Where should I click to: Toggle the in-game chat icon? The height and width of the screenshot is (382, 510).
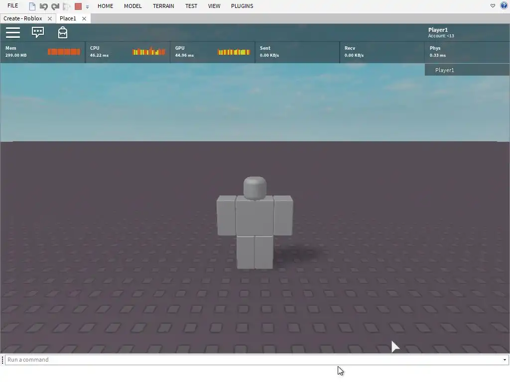pyautogui.click(x=38, y=32)
